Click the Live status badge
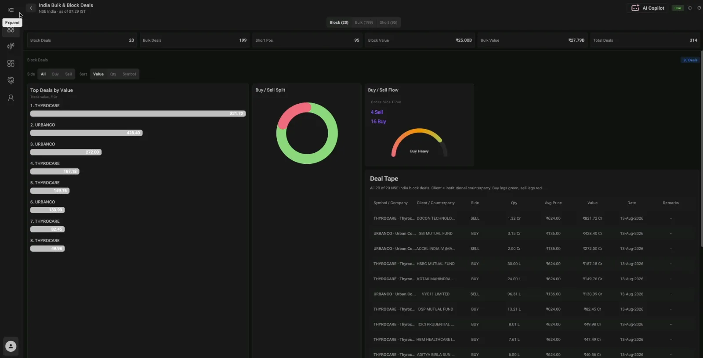 pyautogui.click(x=678, y=8)
